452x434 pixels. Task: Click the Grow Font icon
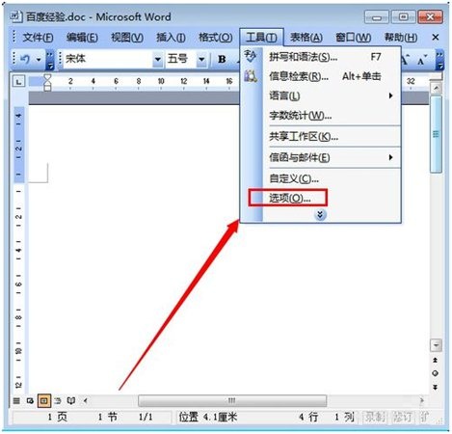[405, 59]
